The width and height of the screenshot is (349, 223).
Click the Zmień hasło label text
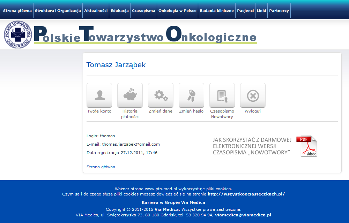click(191, 111)
